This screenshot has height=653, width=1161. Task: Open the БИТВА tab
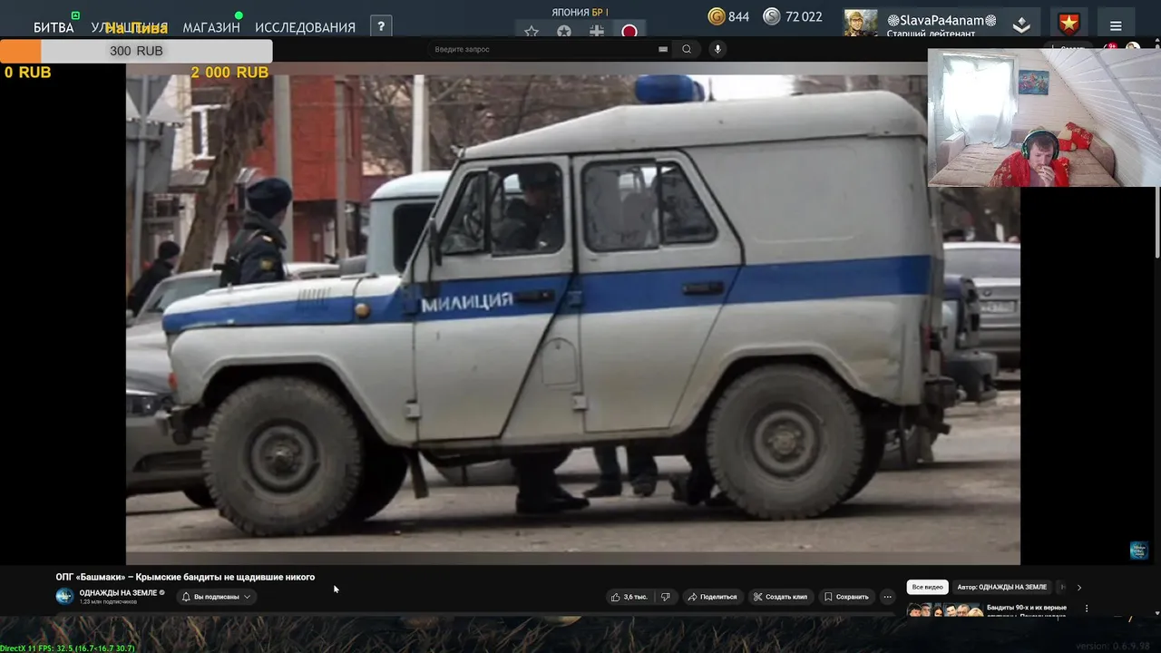pyautogui.click(x=54, y=27)
